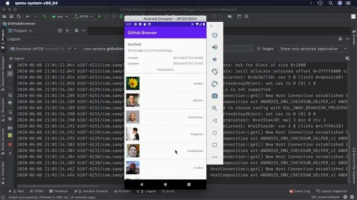
Task: Open the Version Control tab
Action: click(x=91, y=191)
